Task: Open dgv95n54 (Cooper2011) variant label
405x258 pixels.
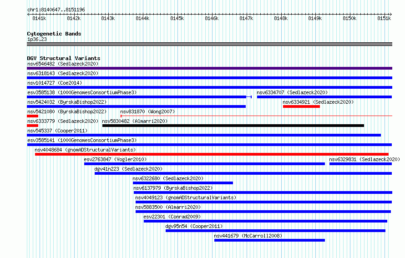Action: click(x=194, y=226)
